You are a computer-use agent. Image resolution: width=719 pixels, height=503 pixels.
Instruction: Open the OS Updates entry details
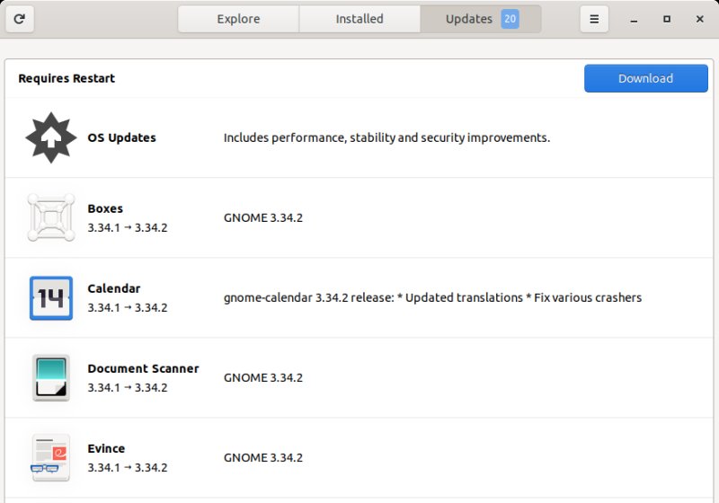coord(121,138)
